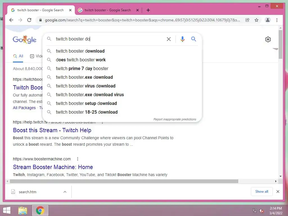288x216 pixels.
Task: Open 'Stream Booster Machine: Home' result
Action: coord(53,167)
